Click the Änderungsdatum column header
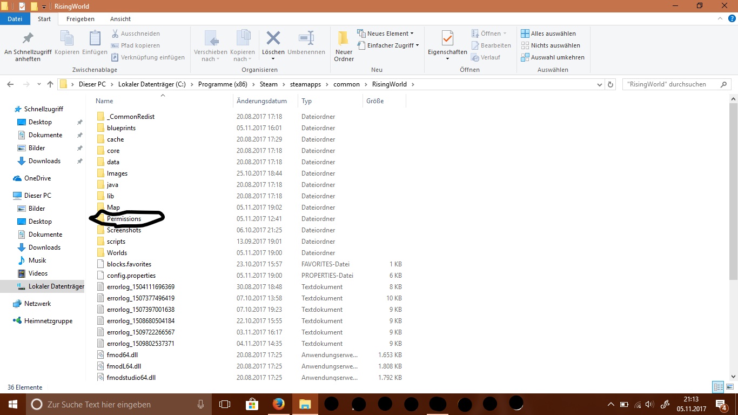The height and width of the screenshot is (415, 738). click(261, 101)
